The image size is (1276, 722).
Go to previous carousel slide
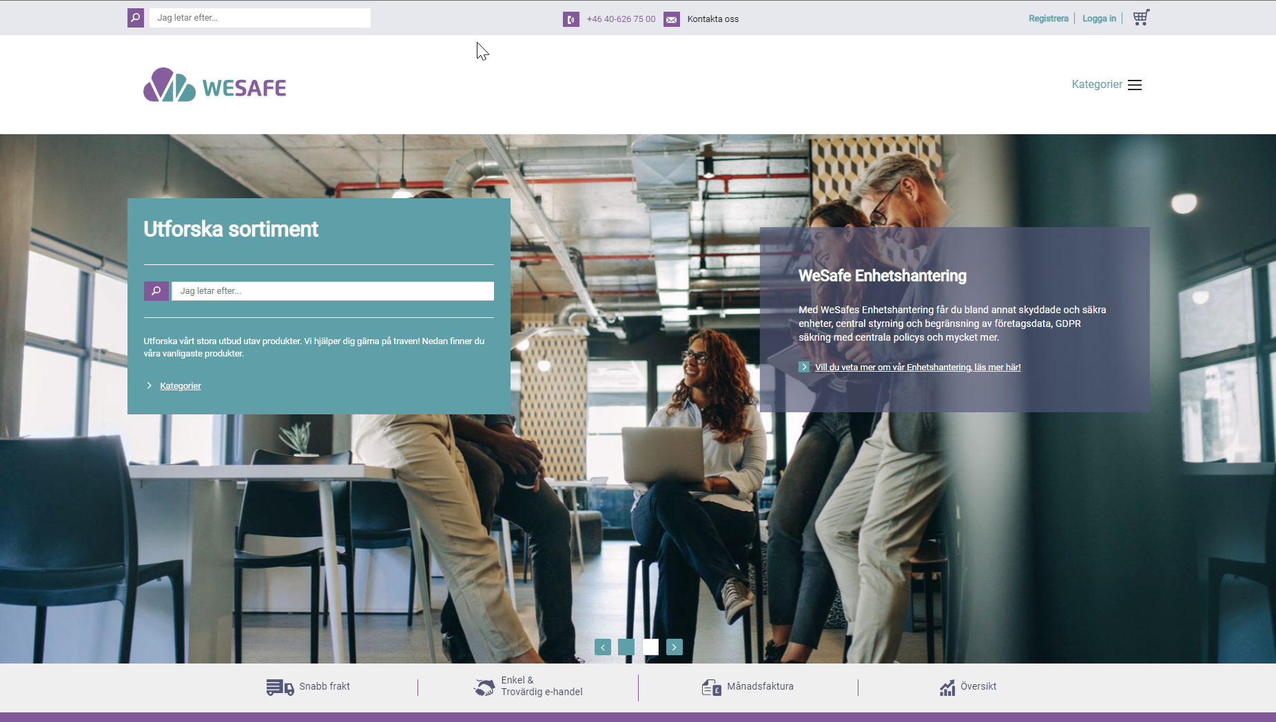pos(603,647)
